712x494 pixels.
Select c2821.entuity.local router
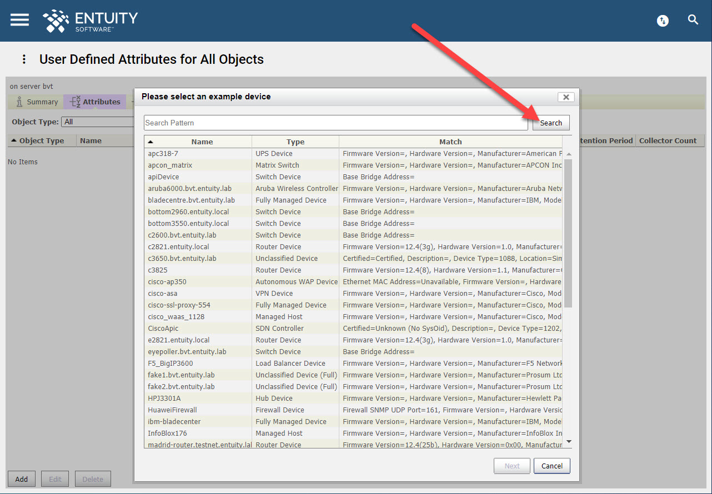tap(353, 247)
